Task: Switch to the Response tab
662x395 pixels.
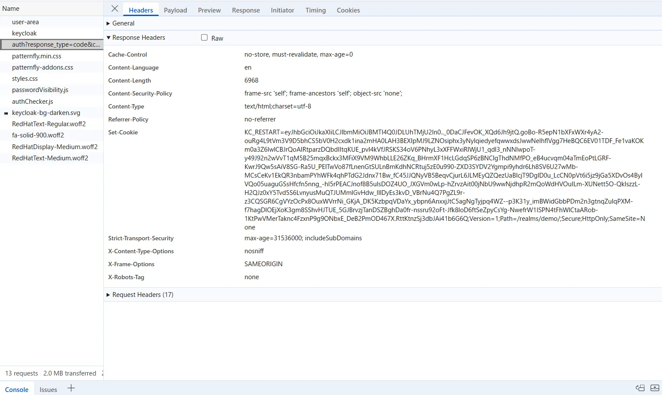Action: (x=246, y=10)
